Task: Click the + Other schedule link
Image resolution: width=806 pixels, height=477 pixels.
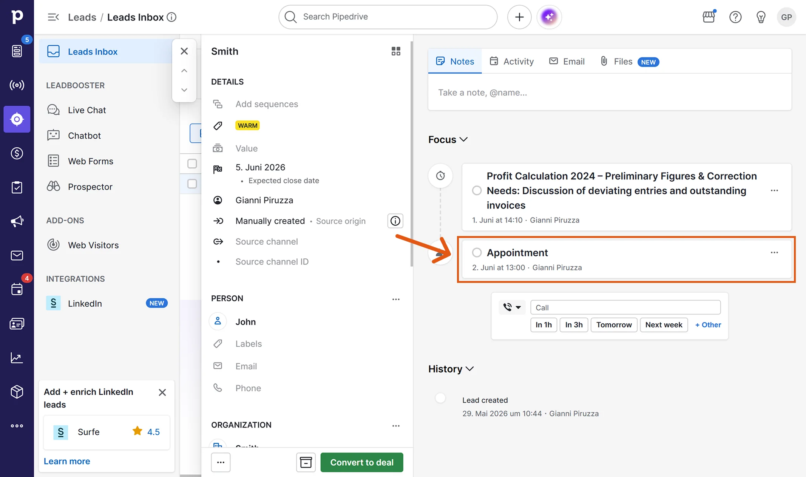Action: [708, 325]
